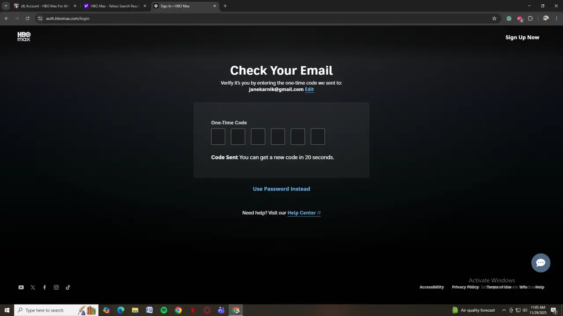Choose Use Password Instead

coord(281,189)
